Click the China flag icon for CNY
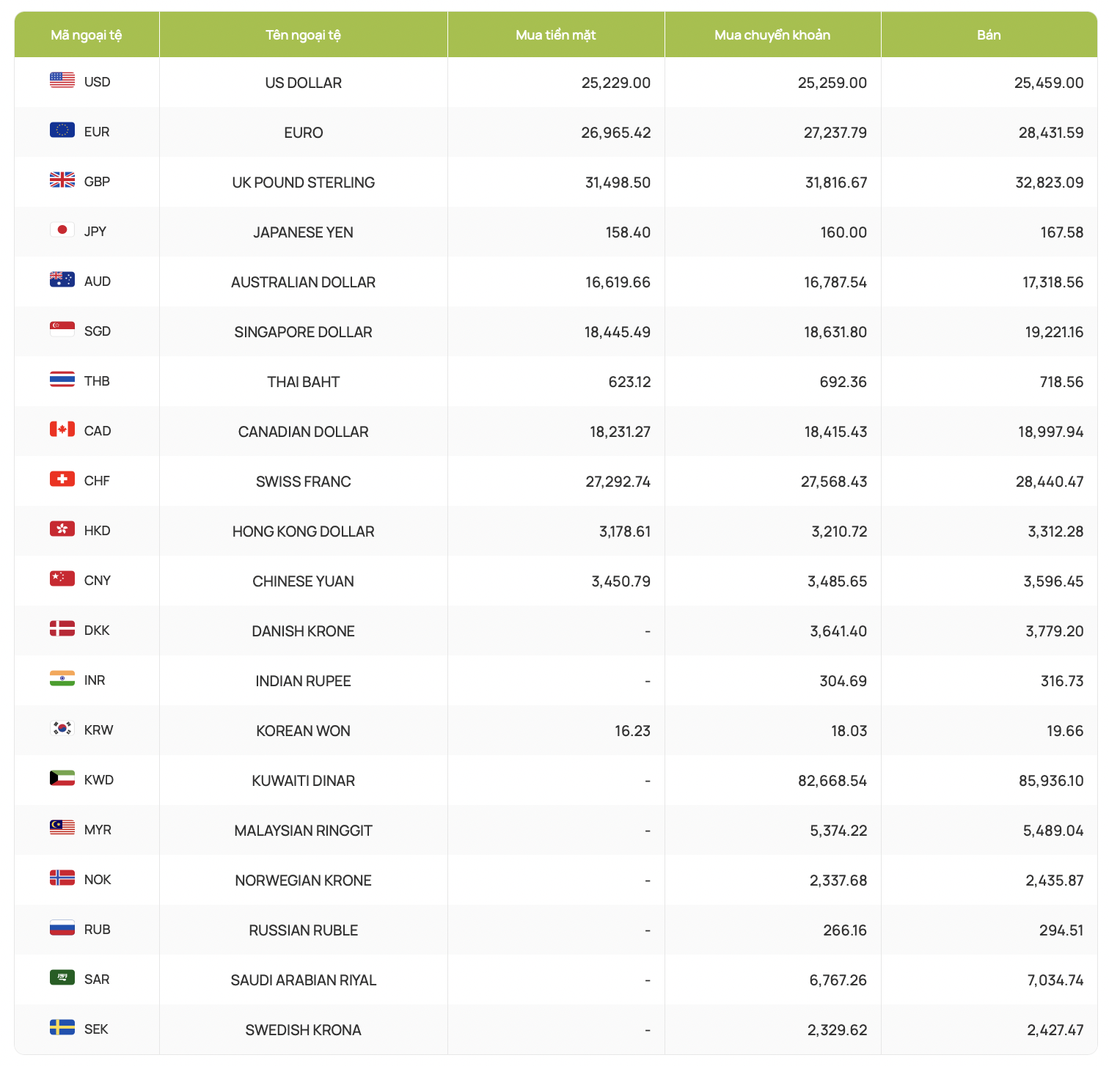This screenshot has height=1066, width=1109. pyautogui.click(x=62, y=578)
